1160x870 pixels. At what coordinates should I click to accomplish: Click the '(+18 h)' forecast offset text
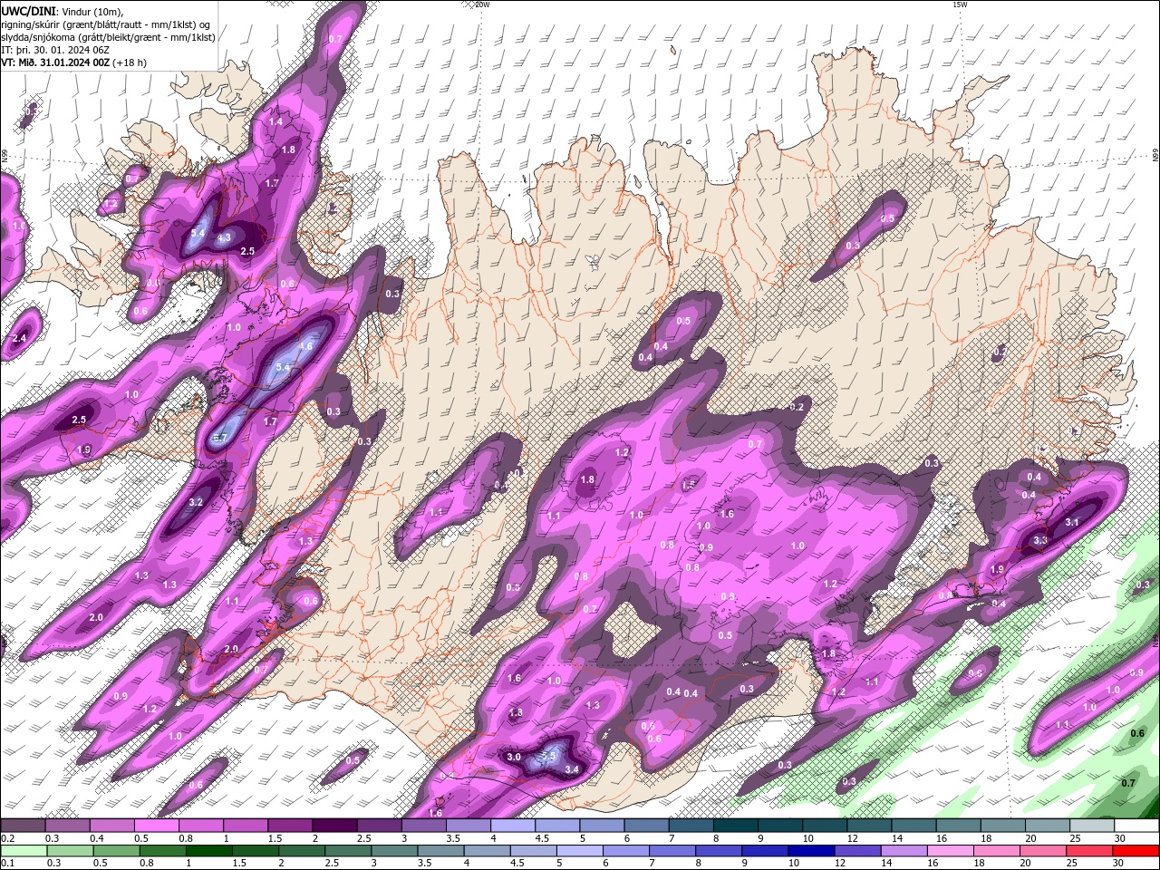point(130,63)
